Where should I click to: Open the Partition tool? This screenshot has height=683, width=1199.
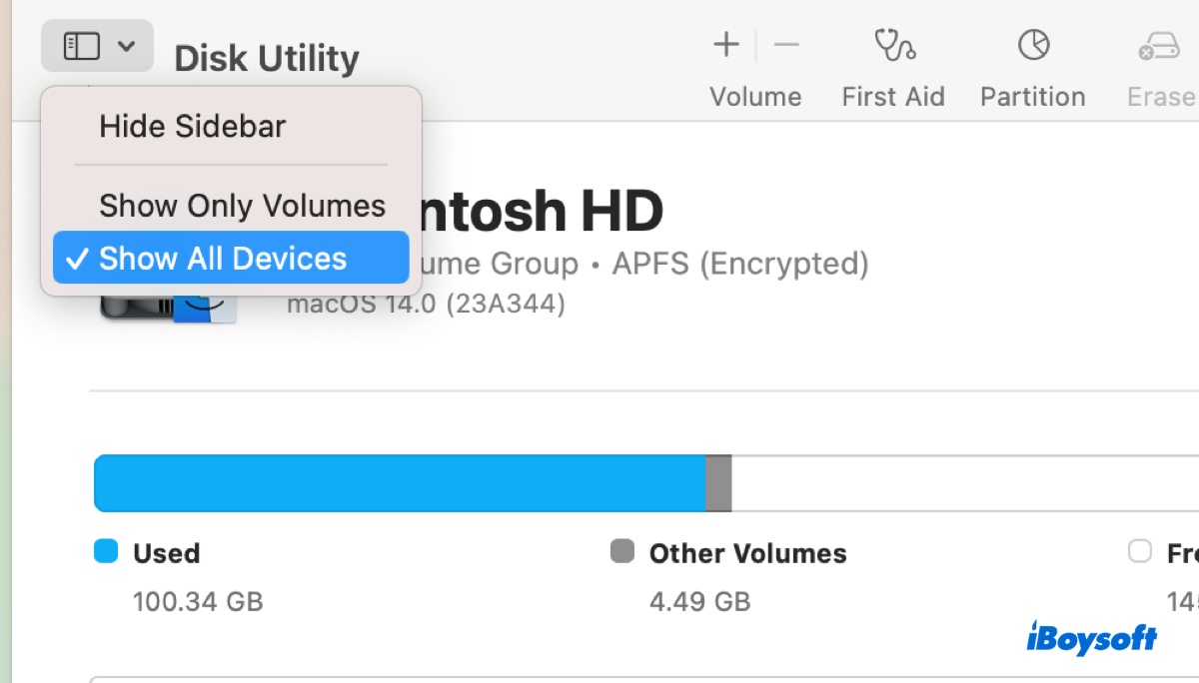pyautogui.click(x=1032, y=60)
